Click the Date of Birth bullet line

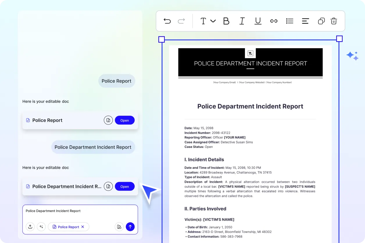point(209,227)
